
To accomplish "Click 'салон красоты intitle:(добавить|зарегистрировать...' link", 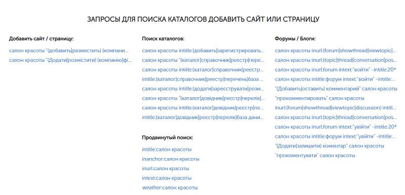I will (203, 51).
